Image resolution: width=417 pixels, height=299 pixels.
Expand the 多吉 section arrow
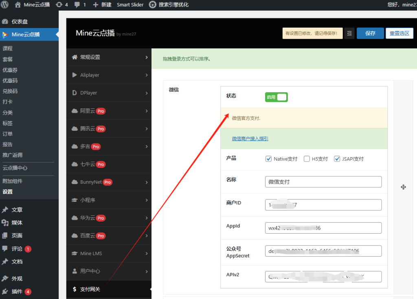click(147, 146)
